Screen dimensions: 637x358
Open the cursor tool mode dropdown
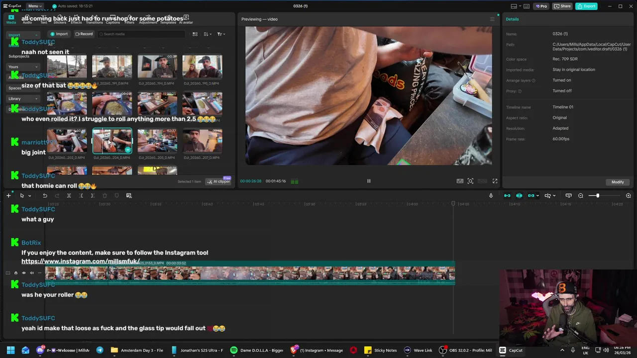[x=29, y=196]
